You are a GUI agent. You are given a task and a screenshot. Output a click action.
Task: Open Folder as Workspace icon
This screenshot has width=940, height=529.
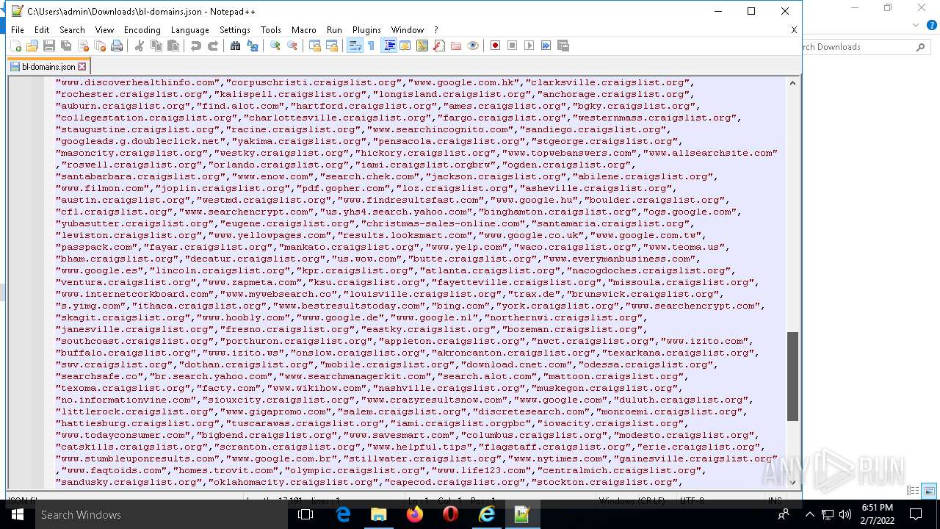(x=456, y=46)
